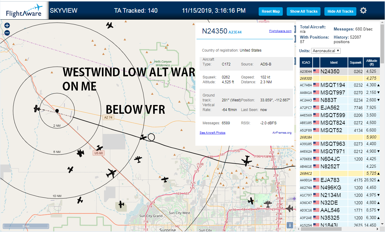
Task: Click US flag in the N24350 row
Action: pos(316,72)
